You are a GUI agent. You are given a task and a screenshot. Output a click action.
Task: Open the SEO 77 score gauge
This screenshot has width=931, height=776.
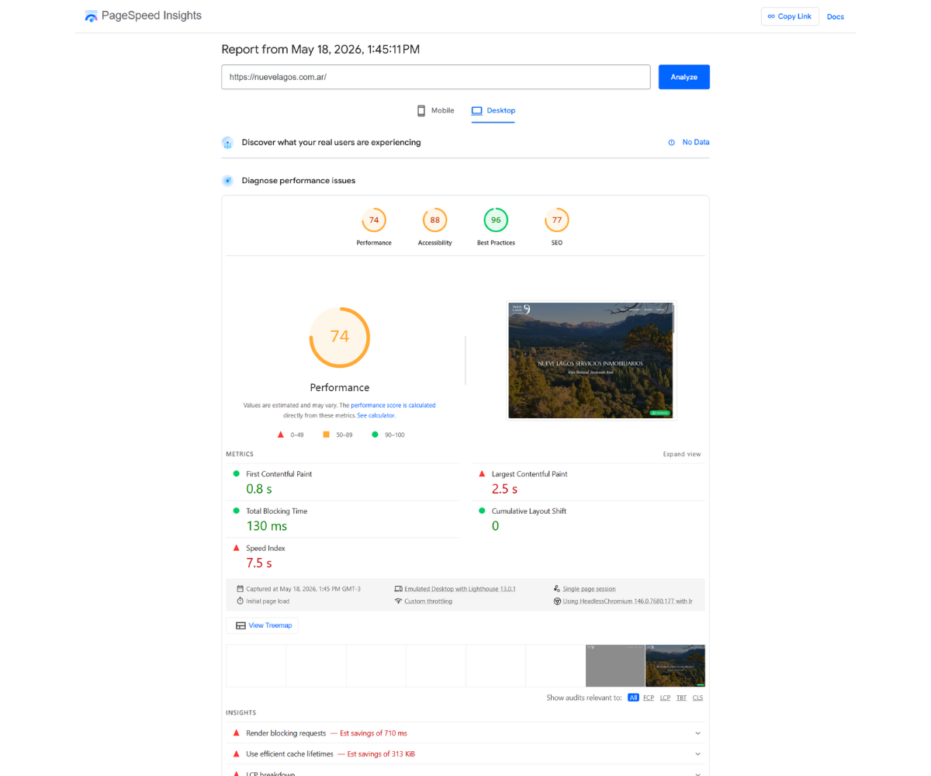tap(557, 220)
